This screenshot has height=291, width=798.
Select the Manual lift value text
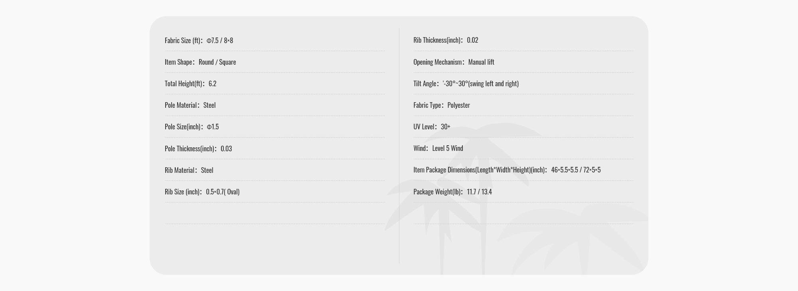click(x=481, y=62)
